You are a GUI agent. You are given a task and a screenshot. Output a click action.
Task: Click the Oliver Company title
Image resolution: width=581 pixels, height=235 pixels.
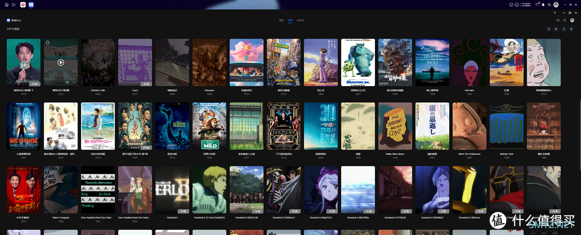tap(61, 218)
